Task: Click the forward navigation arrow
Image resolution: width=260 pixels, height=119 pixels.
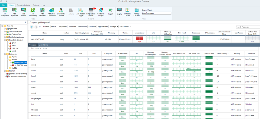Action: [x=36, y=27]
